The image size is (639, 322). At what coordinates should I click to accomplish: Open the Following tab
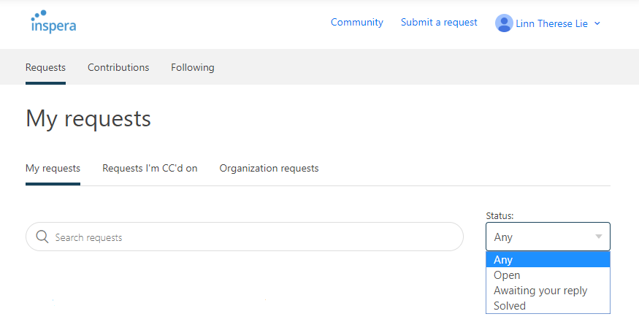click(192, 67)
